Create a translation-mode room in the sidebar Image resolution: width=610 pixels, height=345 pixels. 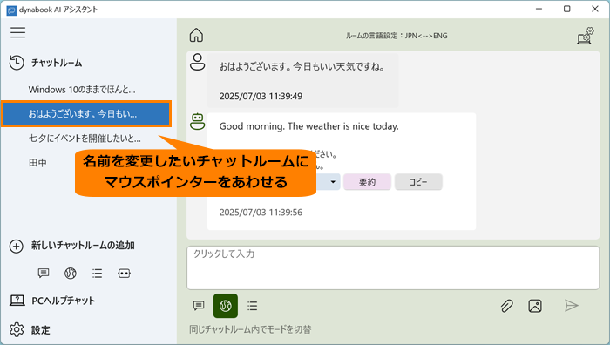[71, 273]
